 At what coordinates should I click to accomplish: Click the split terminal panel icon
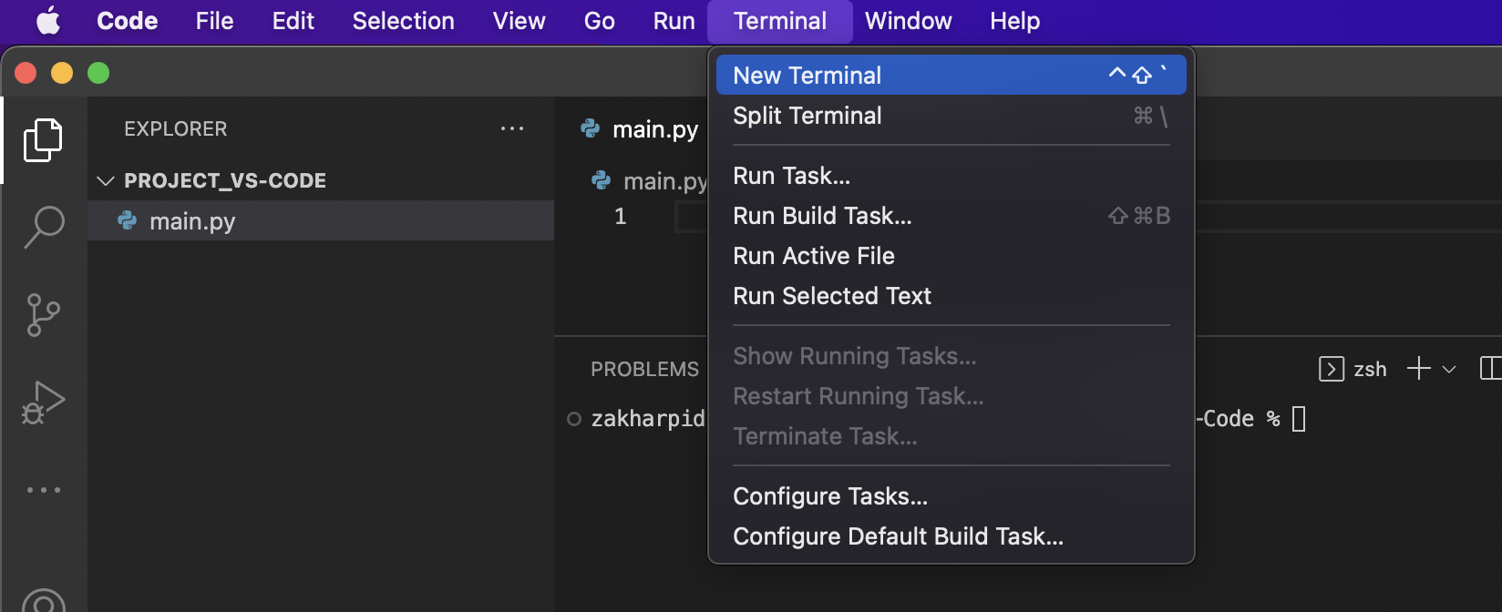[1490, 369]
